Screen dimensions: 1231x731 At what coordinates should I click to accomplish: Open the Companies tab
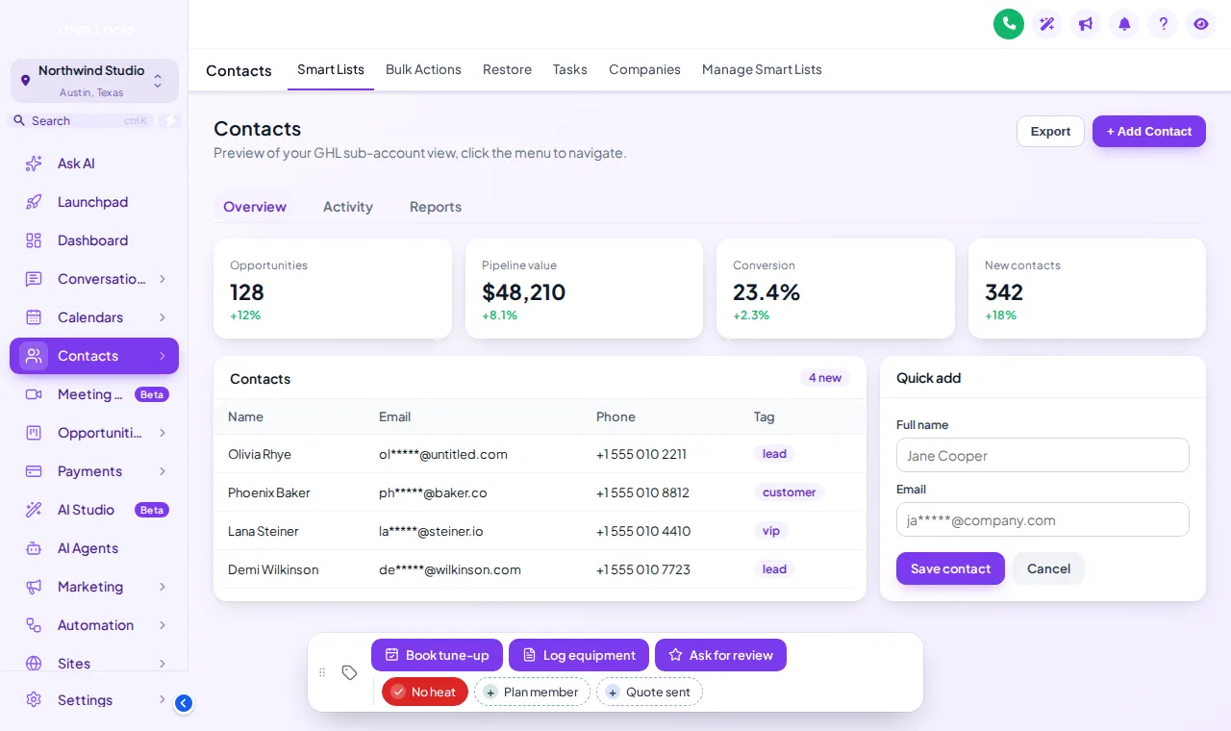pos(644,69)
